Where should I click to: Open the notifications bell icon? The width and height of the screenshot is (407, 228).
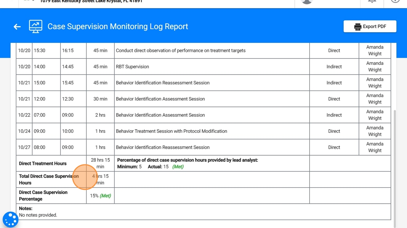pyautogui.click(x=372, y=1)
